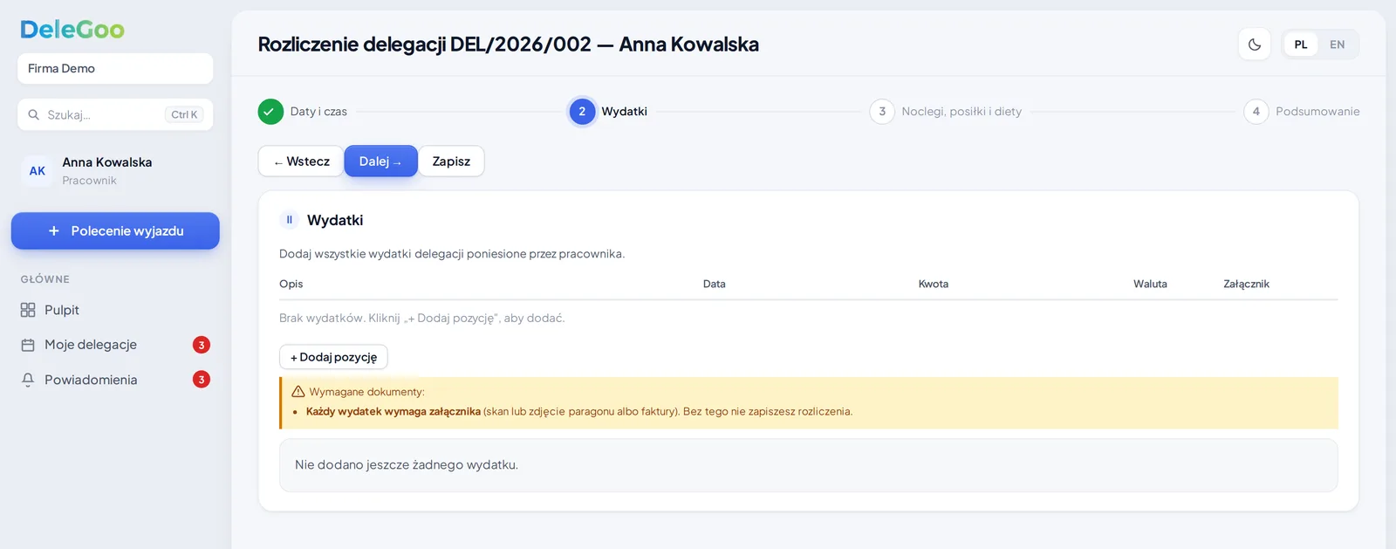Click the Kwota column header

[934, 284]
